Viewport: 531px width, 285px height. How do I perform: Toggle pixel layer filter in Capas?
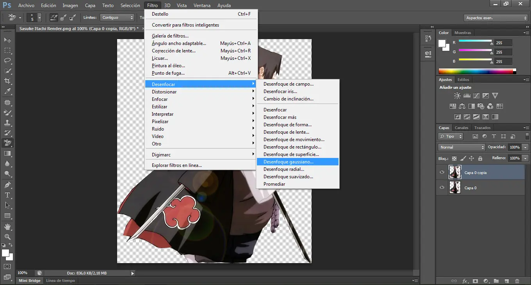click(475, 136)
